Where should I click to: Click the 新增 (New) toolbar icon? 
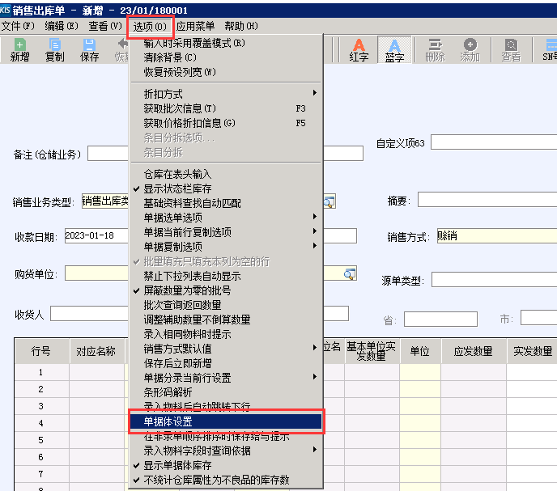click(x=19, y=50)
